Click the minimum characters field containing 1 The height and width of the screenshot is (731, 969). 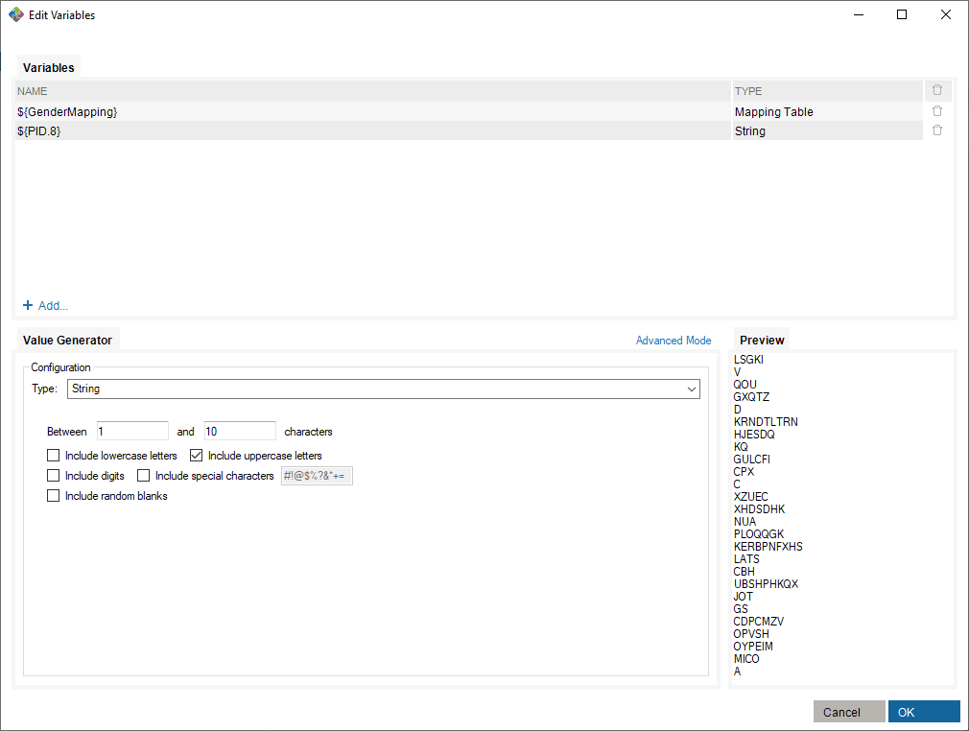(132, 432)
